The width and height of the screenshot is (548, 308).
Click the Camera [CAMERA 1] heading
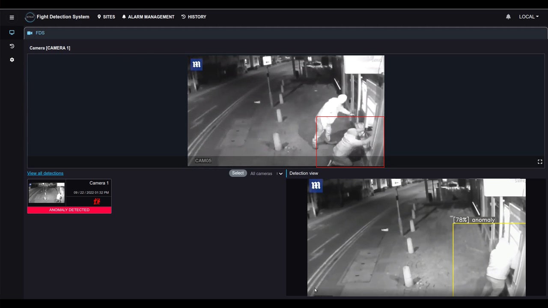(x=50, y=48)
